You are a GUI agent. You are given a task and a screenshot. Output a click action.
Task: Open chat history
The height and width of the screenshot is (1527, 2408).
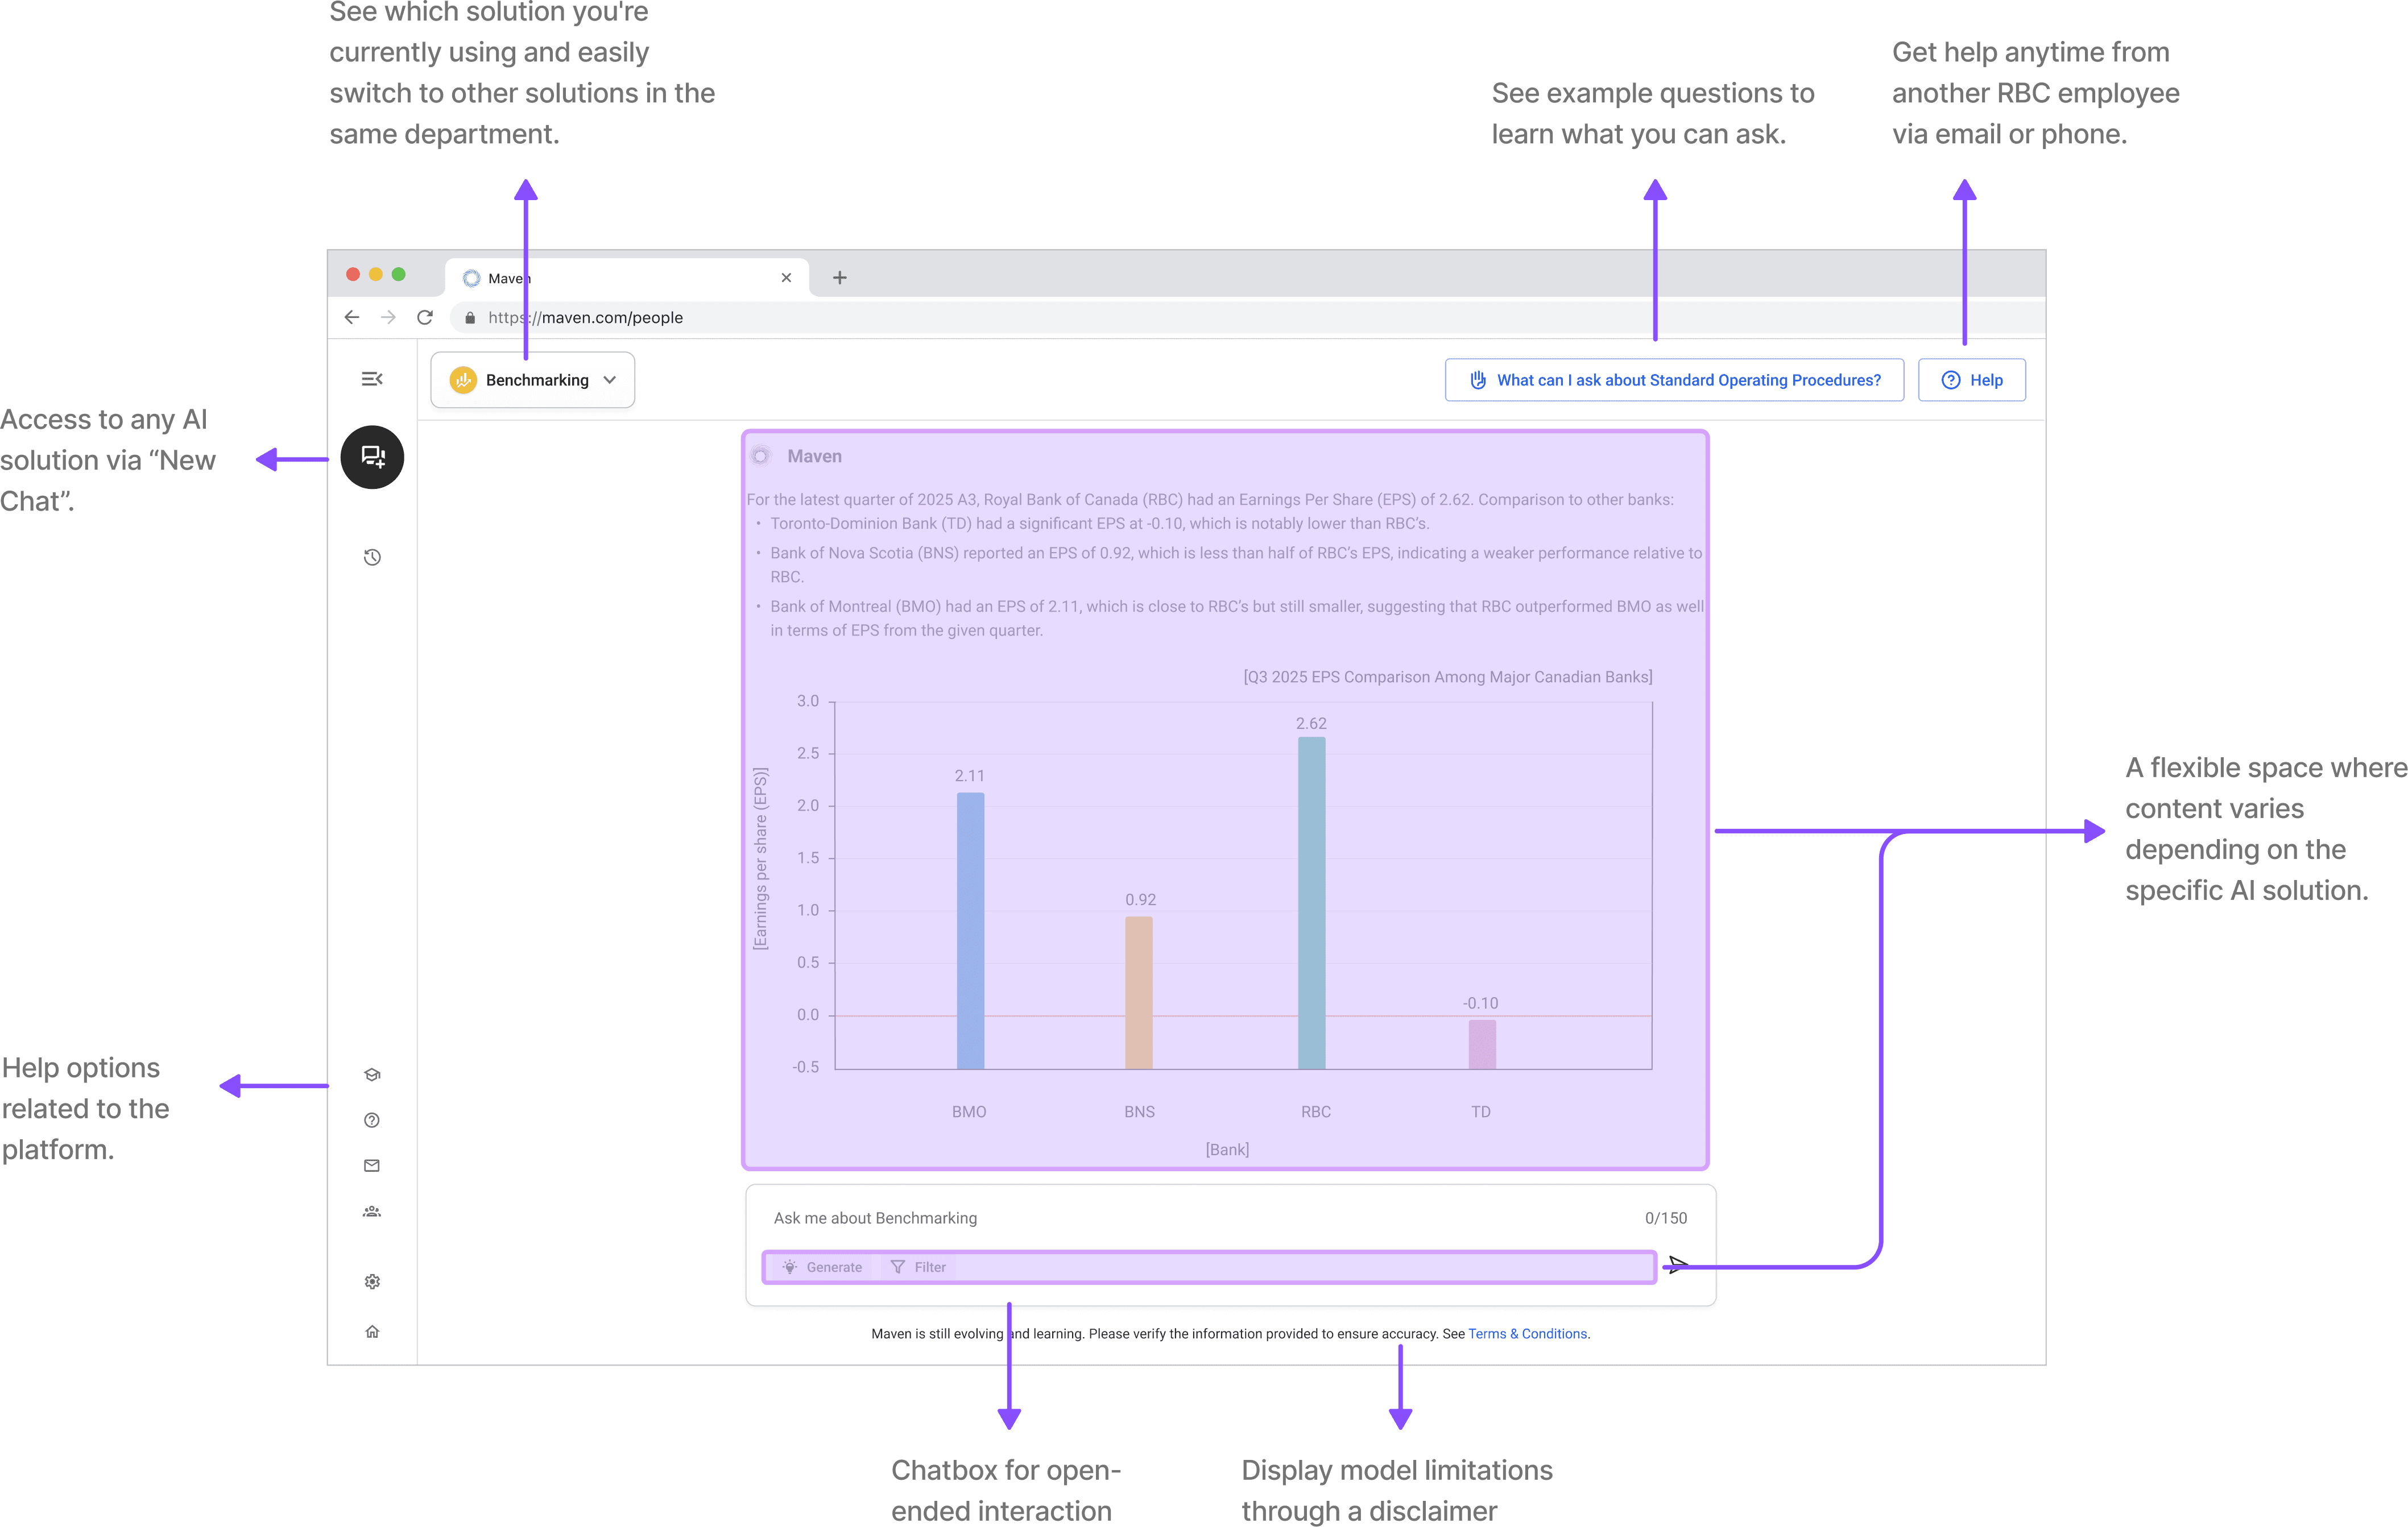coord(372,558)
